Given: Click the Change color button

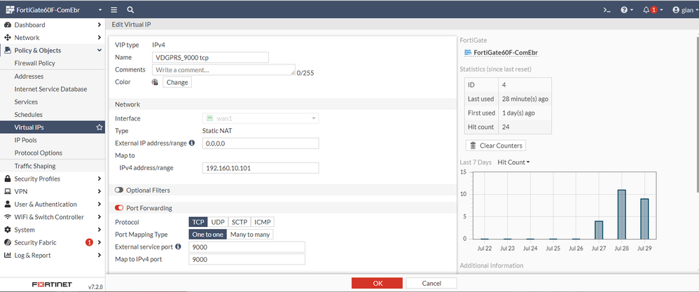Looking at the screenshot, I should pos(177,82).
